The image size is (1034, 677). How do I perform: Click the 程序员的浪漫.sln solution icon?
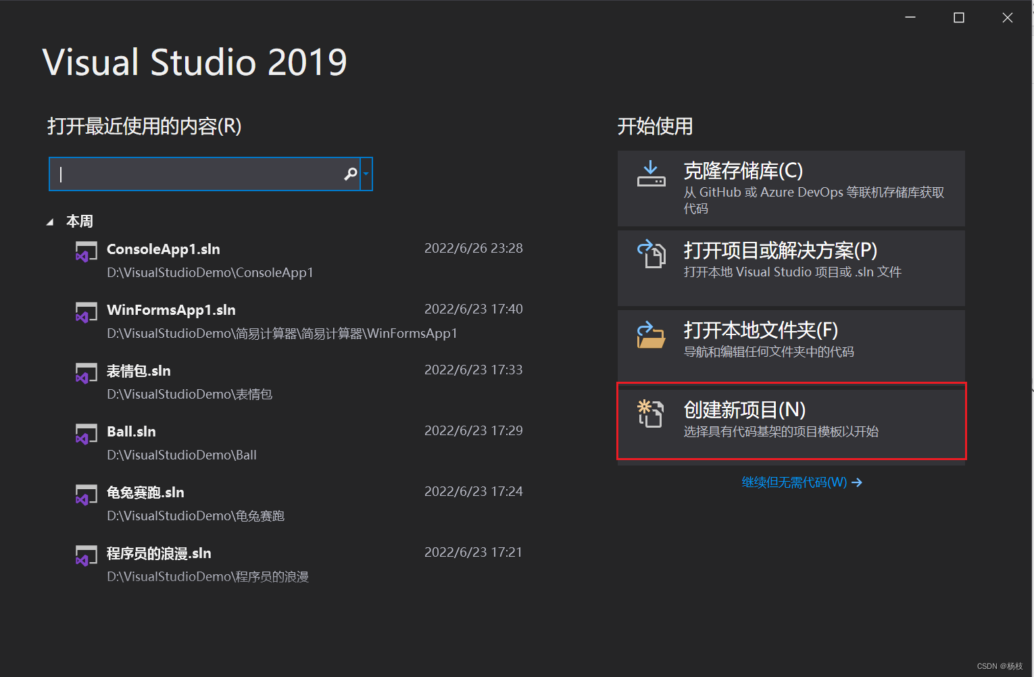coord(86,555)
